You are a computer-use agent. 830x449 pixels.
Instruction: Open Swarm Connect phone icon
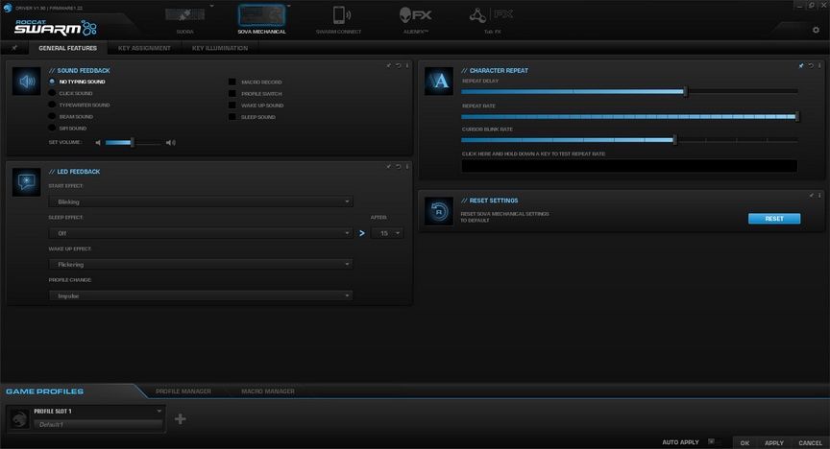[x=341, y=14]
